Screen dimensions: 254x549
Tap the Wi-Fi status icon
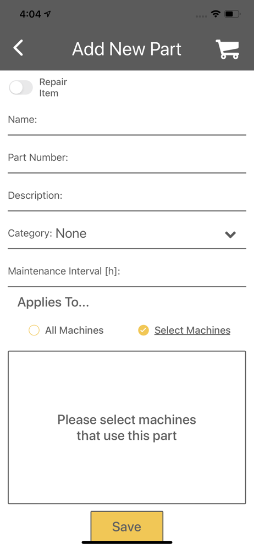click(x=216, y=14)
